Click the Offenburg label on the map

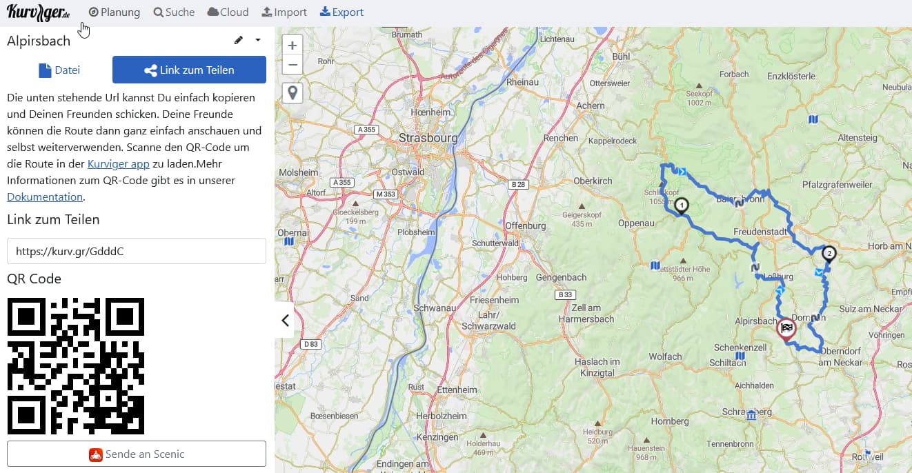(x=526, y=225)
